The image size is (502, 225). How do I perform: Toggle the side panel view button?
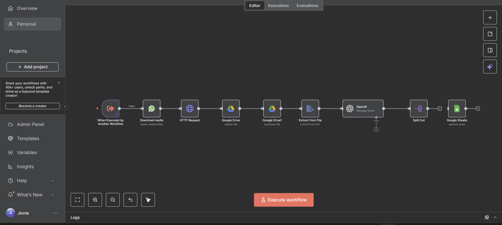click(490, 50)
